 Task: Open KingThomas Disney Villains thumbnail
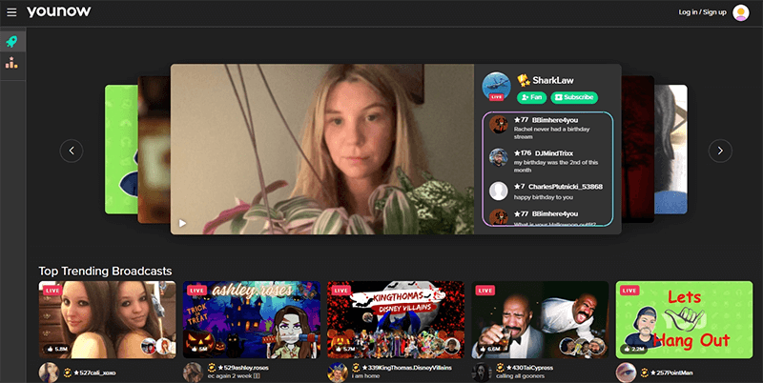pyautogui.click(x=396, y=319)
